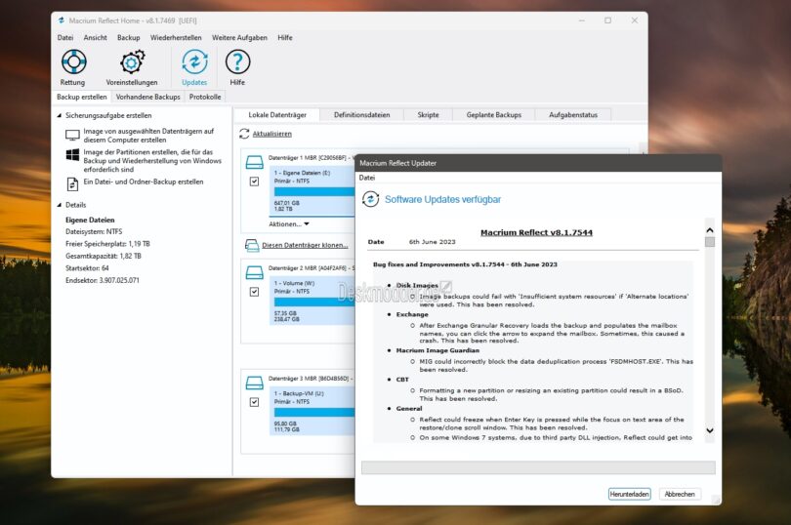Click the Startsektor: 64 line
Viewport: 791px width, 525px height.
point(87,267)
